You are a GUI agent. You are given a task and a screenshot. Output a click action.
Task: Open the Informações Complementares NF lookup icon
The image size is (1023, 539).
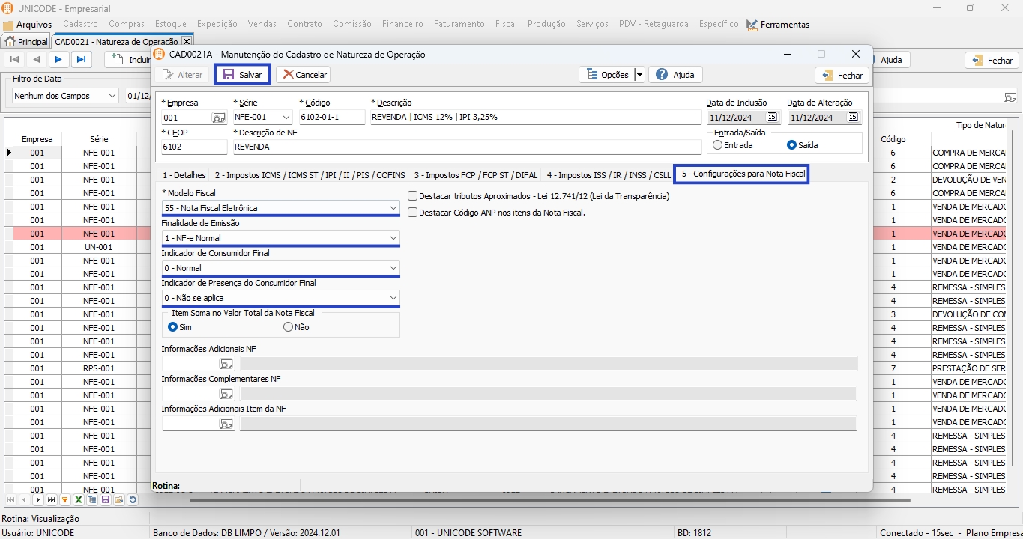[226, 394]
